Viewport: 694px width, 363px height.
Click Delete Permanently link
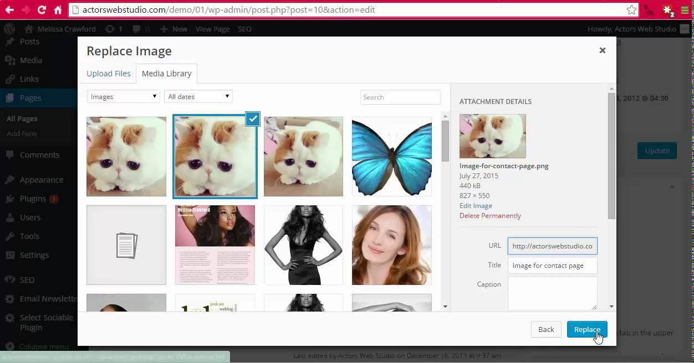click(x=490, y=216)
